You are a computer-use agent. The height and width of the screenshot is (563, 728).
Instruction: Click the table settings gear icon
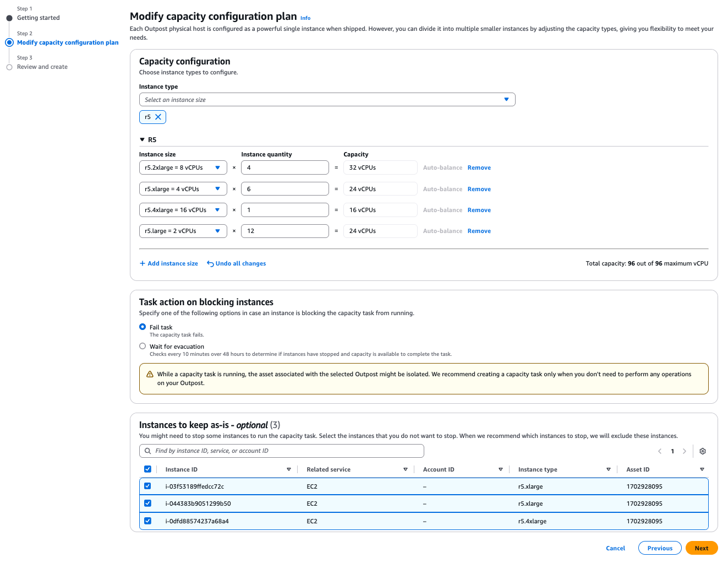tap(703, 451)
